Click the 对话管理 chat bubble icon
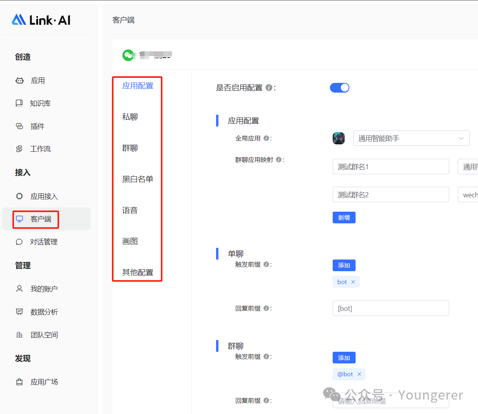 pyautogui.click(x=19, y=242)
